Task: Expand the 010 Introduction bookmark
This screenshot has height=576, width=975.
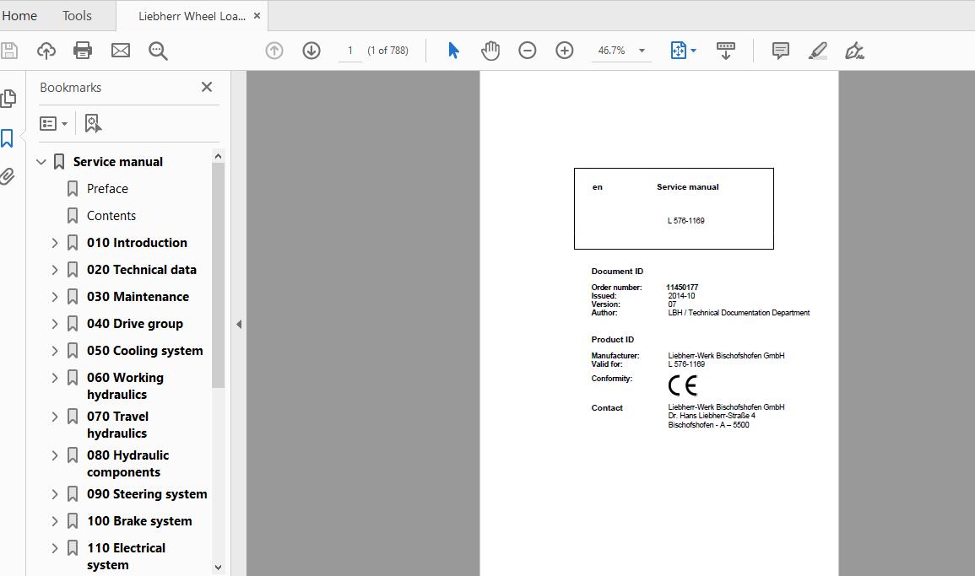Action: click(55, 243)
